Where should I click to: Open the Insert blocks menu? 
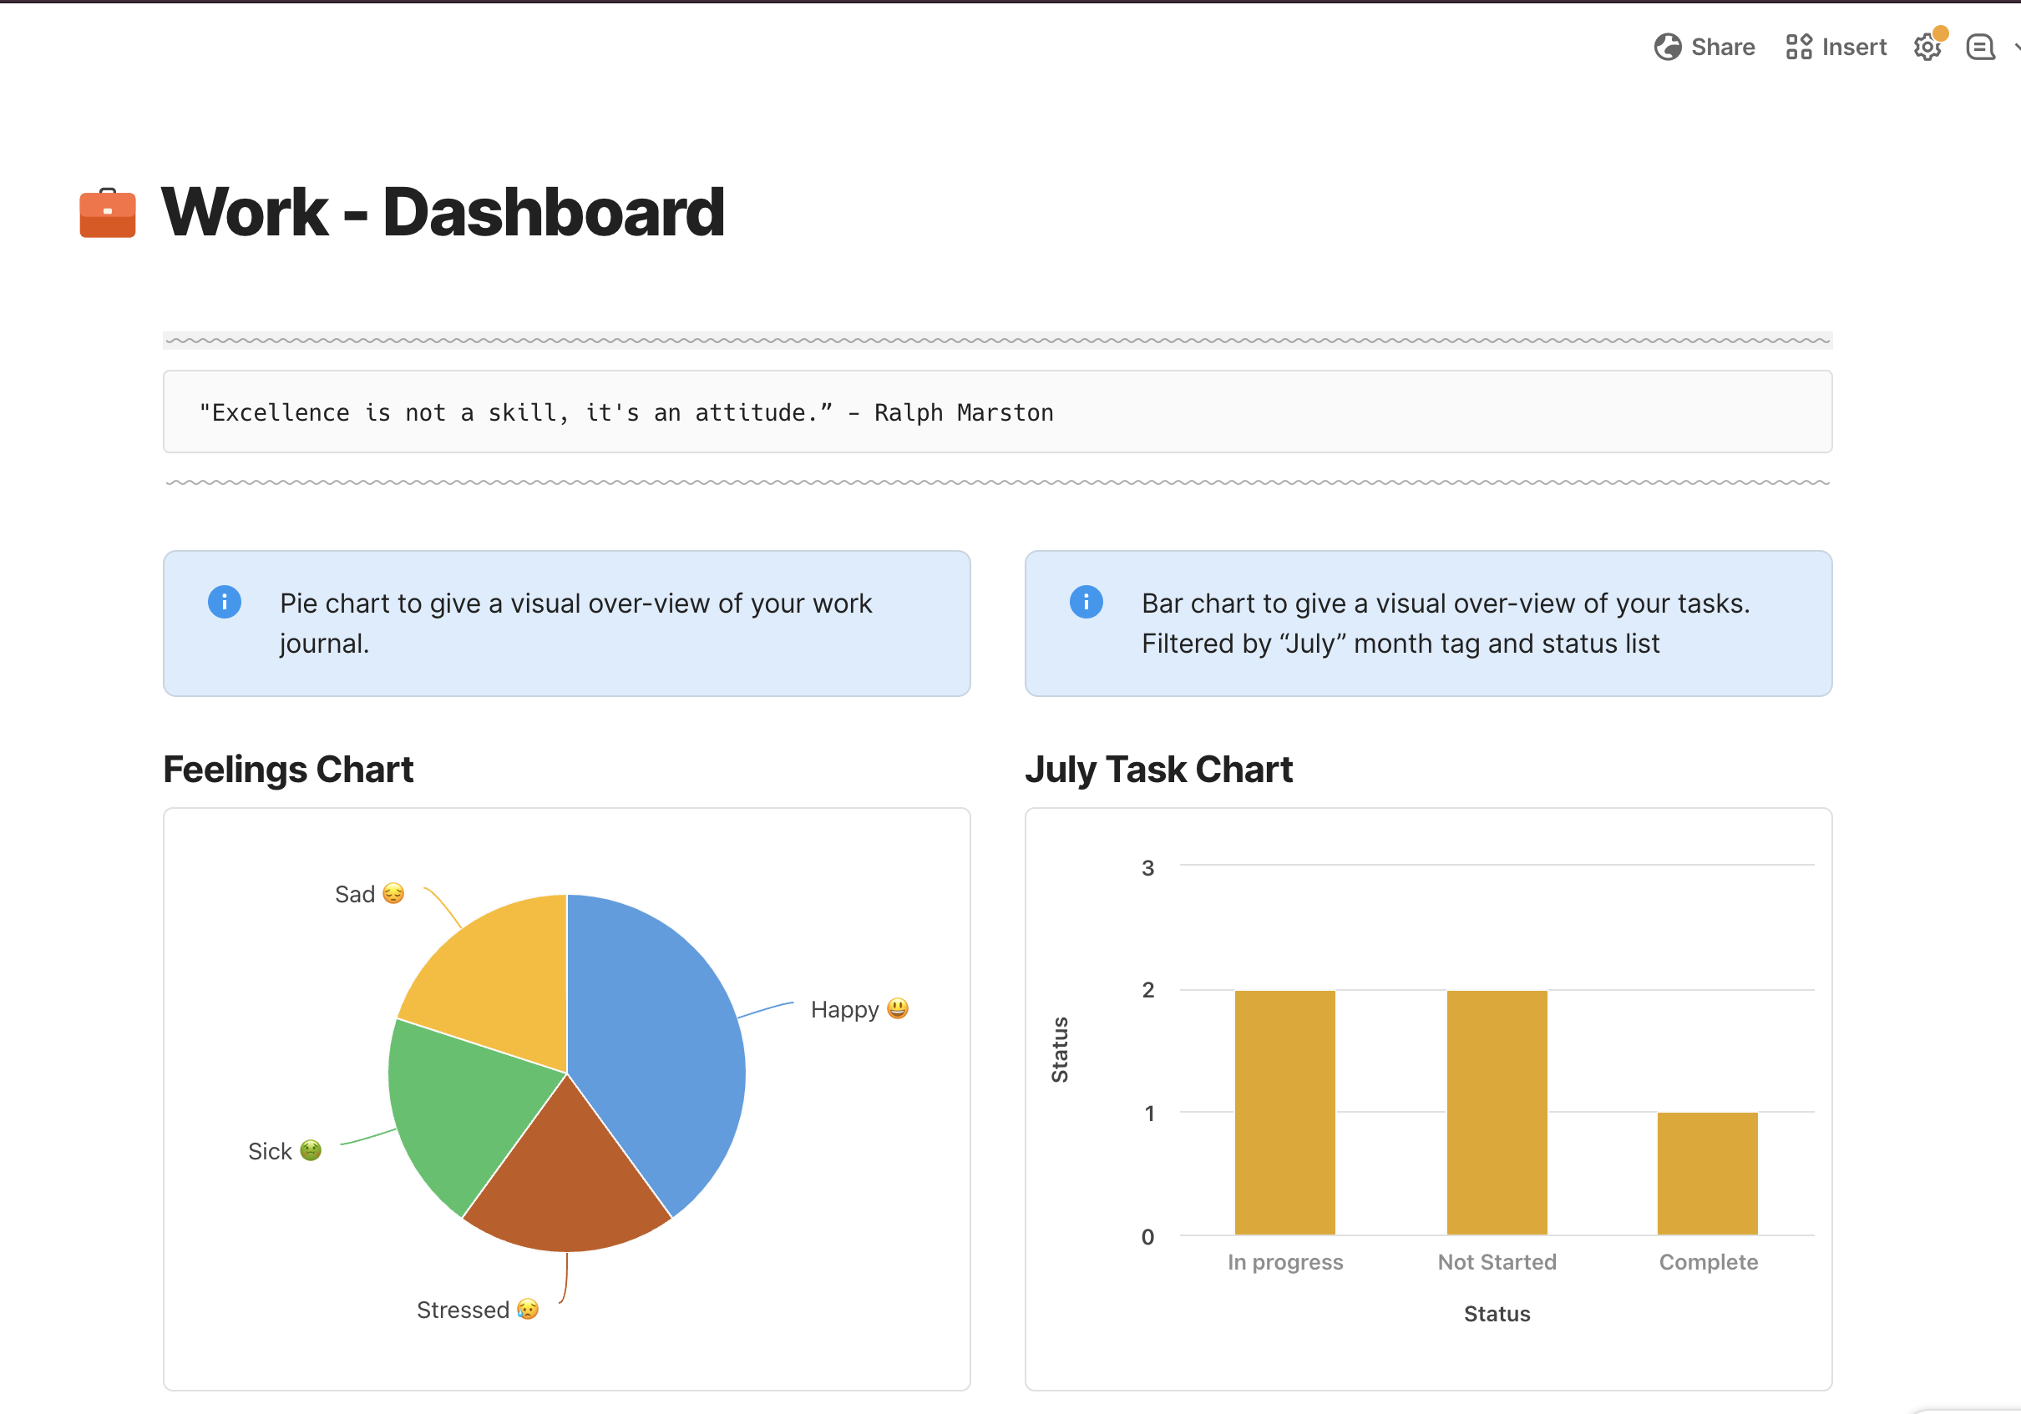coord(1836,47)
